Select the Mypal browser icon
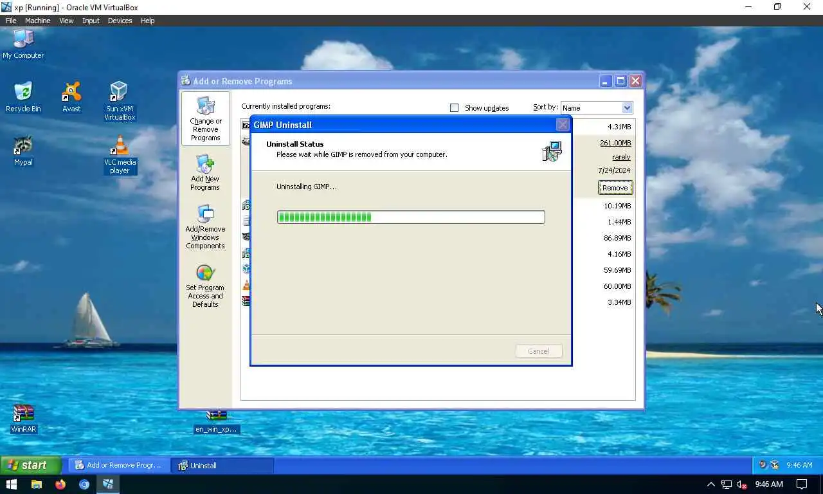 (23, 151)
